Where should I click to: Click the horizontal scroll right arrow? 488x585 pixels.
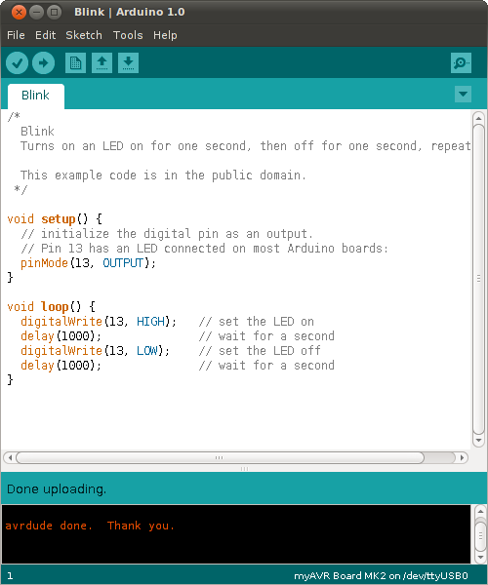click(x=463, y=457)
